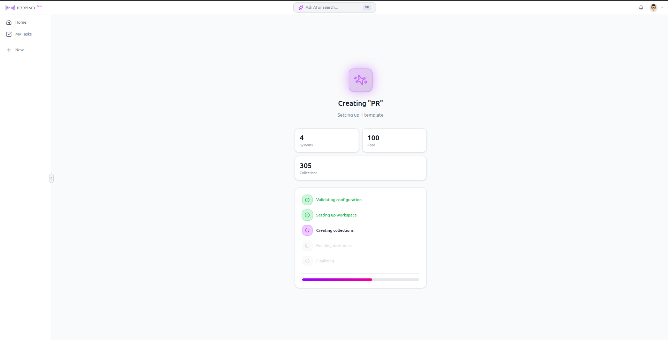
Task: Open the AI sparkle icon in search bar
Action: [300, 7]
